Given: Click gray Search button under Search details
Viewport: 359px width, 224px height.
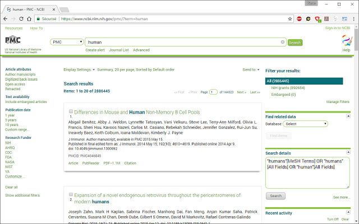Looking at the screenshot, I should [275, 196].
